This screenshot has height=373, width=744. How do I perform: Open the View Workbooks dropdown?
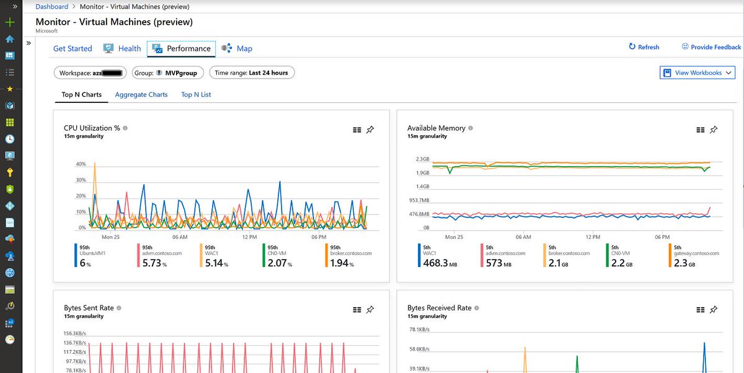(x=698, y=72)
